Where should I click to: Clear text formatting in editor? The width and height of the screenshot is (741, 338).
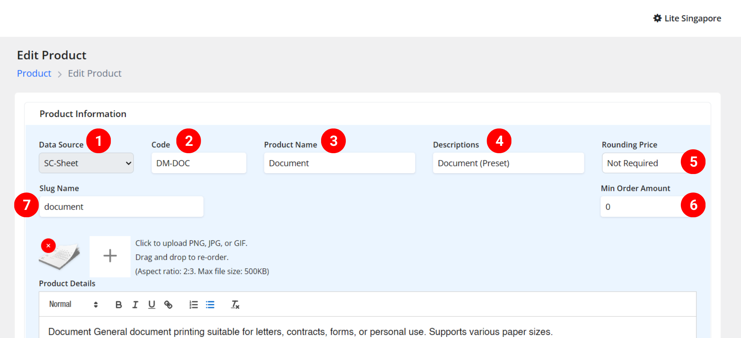point(235,305)
